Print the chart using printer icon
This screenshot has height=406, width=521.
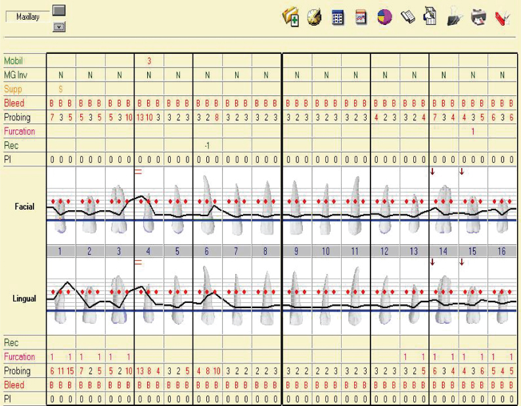click(478, 18)
